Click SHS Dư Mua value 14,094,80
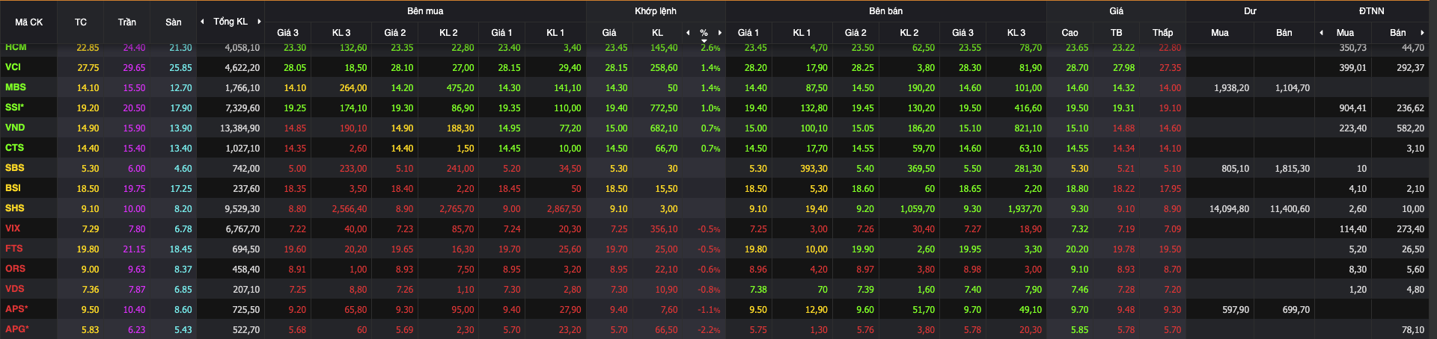 (1229, 209)
